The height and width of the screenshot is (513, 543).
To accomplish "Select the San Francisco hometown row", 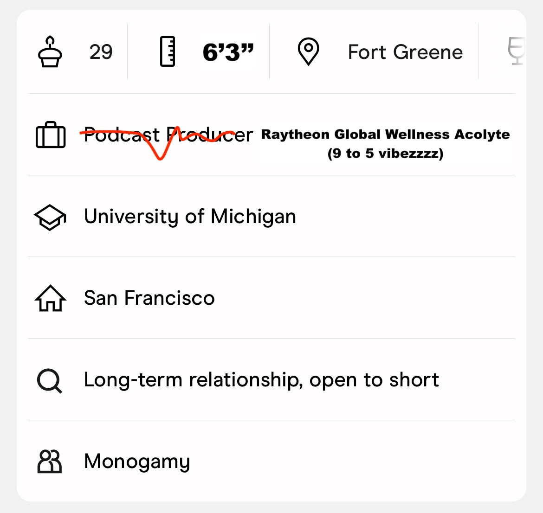I will (271, 298).
